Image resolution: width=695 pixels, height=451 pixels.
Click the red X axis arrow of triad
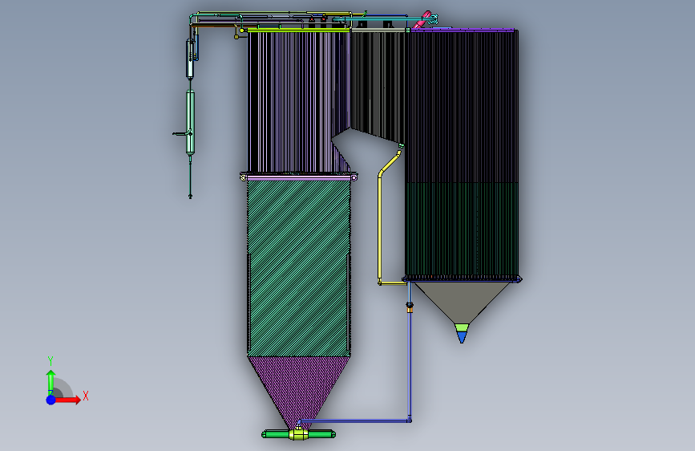(67, 400)
